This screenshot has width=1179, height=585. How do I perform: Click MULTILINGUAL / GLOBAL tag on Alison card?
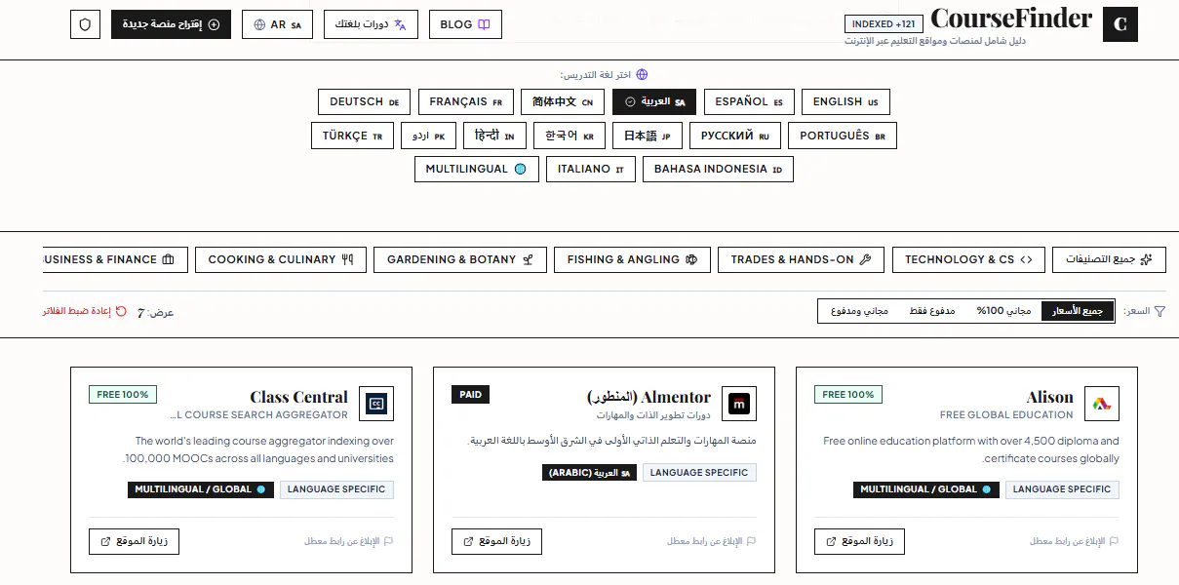pos(925,489)
